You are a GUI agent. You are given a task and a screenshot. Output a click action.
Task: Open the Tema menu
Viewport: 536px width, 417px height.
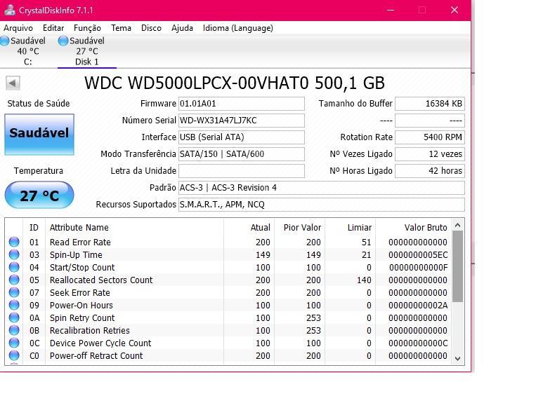point(121,28)
